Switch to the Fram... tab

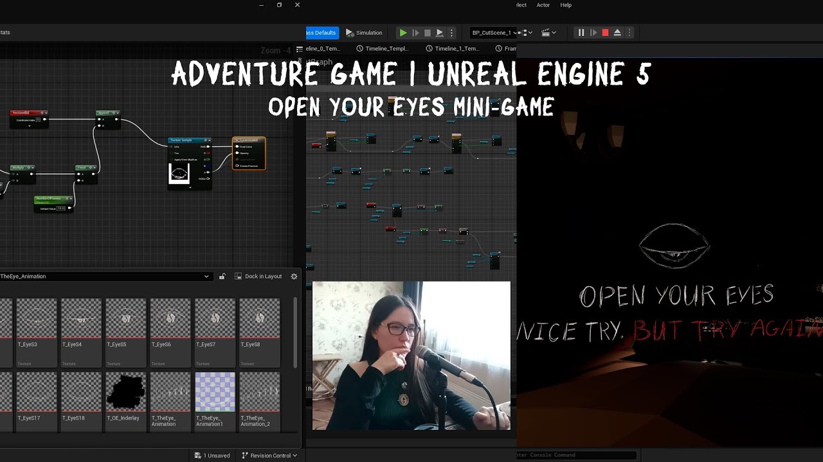point(505,49)
